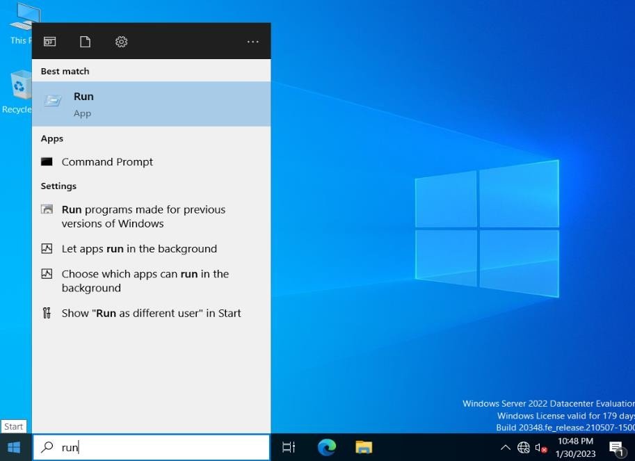Open Run programs made for previous versions
Viewport: 635px width, 461px height.
(x=151, y=216)
